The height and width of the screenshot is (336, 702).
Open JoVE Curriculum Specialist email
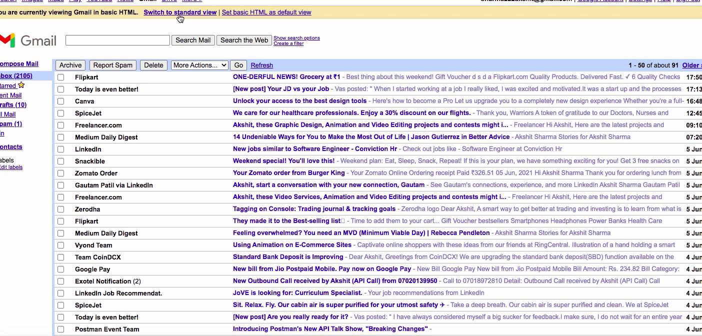[297, 292]
